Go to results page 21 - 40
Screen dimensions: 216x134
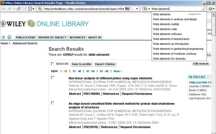coord(77,71)
